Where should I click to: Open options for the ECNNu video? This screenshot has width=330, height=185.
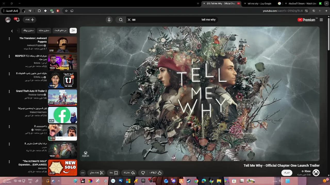[x=9, y=74]
